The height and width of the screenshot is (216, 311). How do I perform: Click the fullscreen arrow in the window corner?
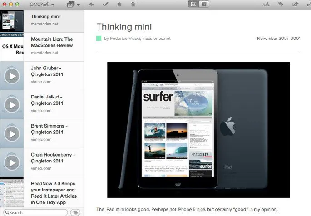pos(309,4)
